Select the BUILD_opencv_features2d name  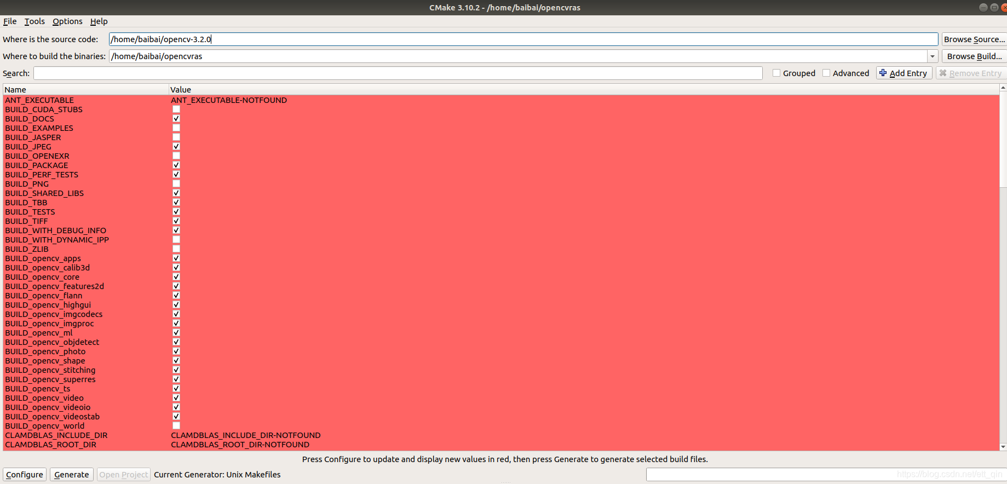[x=55, y=286]
